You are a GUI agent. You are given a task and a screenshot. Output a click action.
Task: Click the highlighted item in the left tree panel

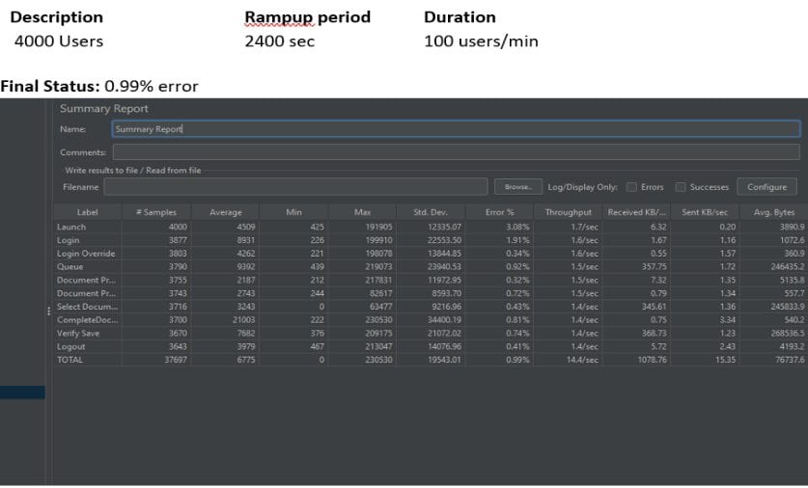(22, 393)
